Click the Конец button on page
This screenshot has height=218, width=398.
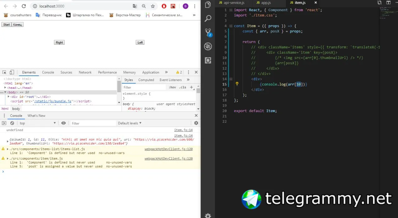[x=17, y=25]
